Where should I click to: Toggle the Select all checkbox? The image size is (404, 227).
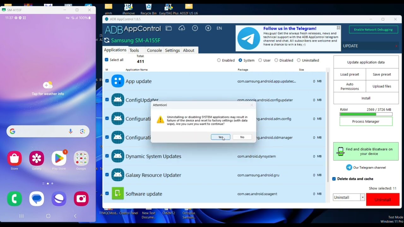coord(106,60)
